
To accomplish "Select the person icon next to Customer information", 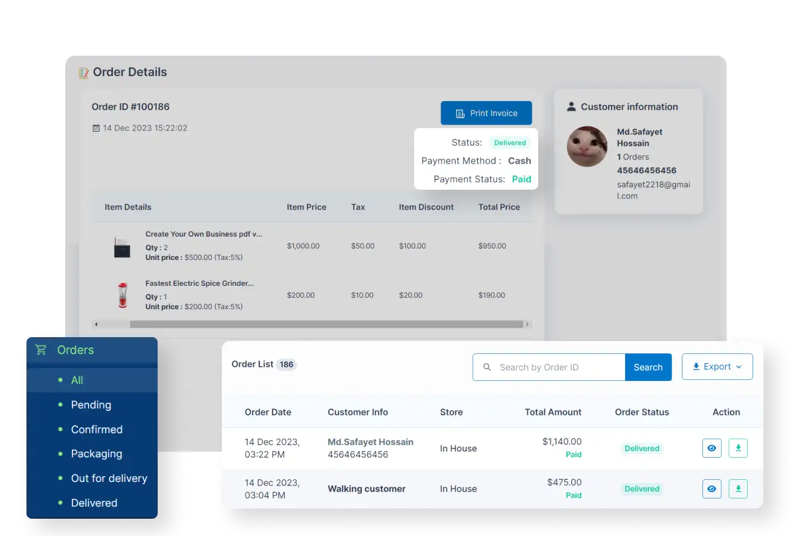I will click(571, 106).
